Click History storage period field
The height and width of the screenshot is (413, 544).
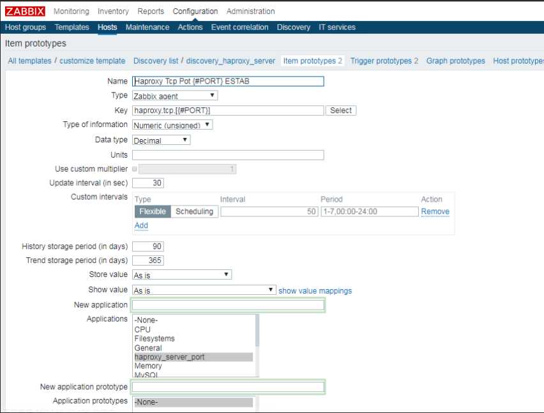pos(147,246)
